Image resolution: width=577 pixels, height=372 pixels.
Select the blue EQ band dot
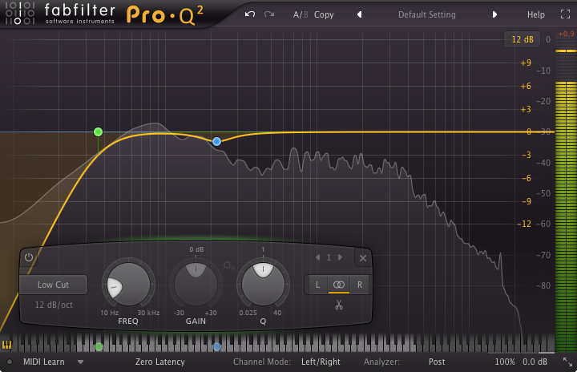216,141
